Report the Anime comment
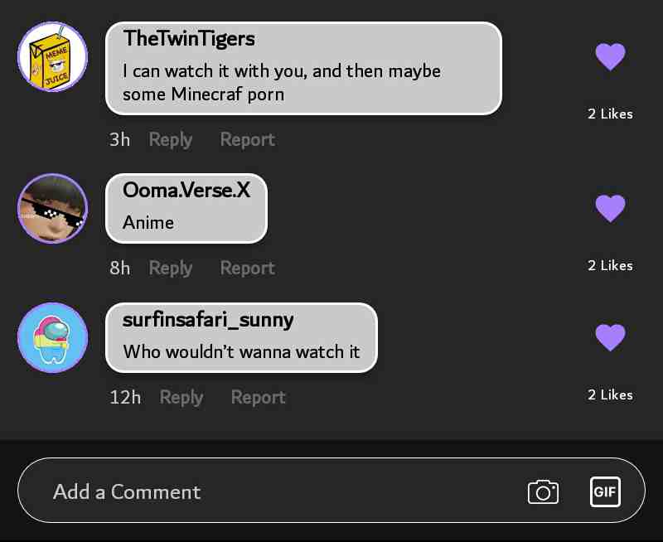 point(247,268)
